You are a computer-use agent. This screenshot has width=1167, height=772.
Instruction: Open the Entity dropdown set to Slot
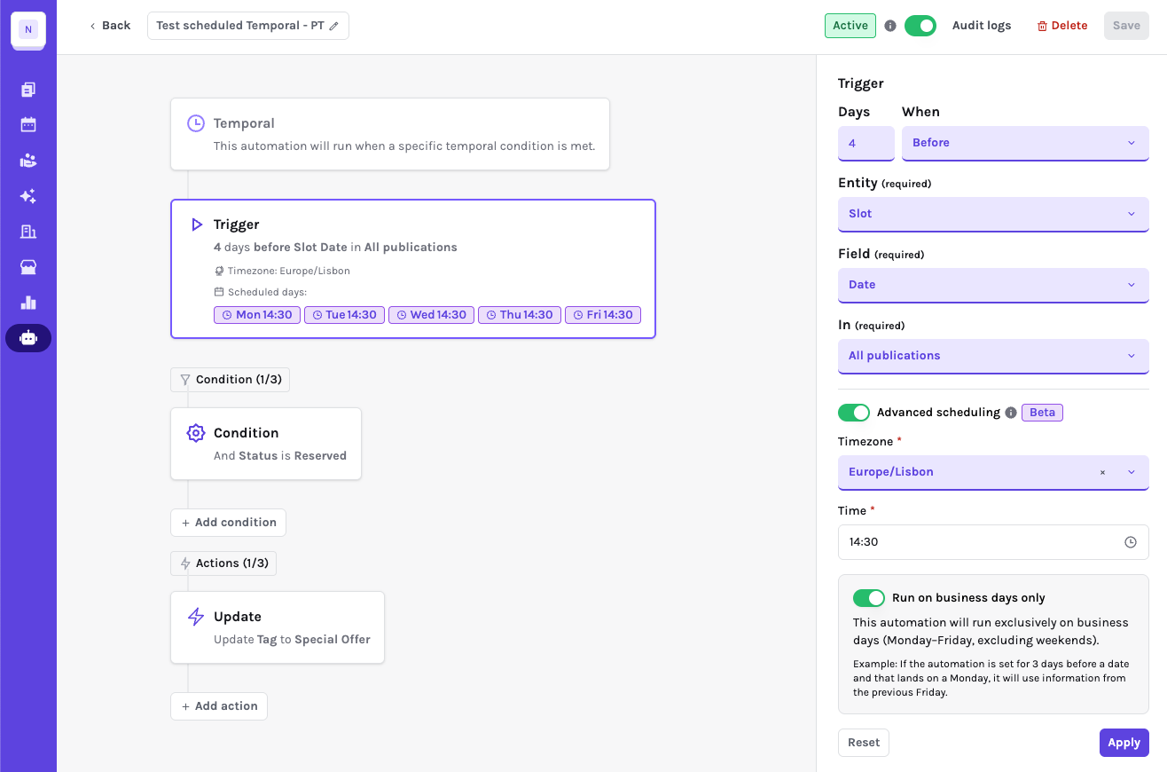[993, 214]
